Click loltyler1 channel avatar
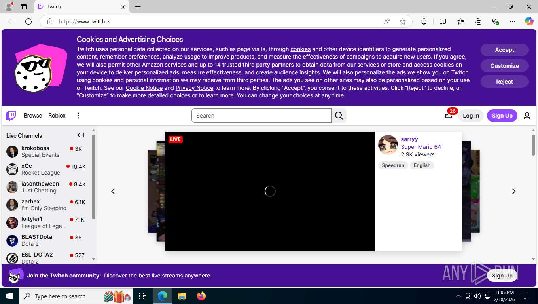The width and height of the screenshot is (538, 304). click(x=12, y=222)
